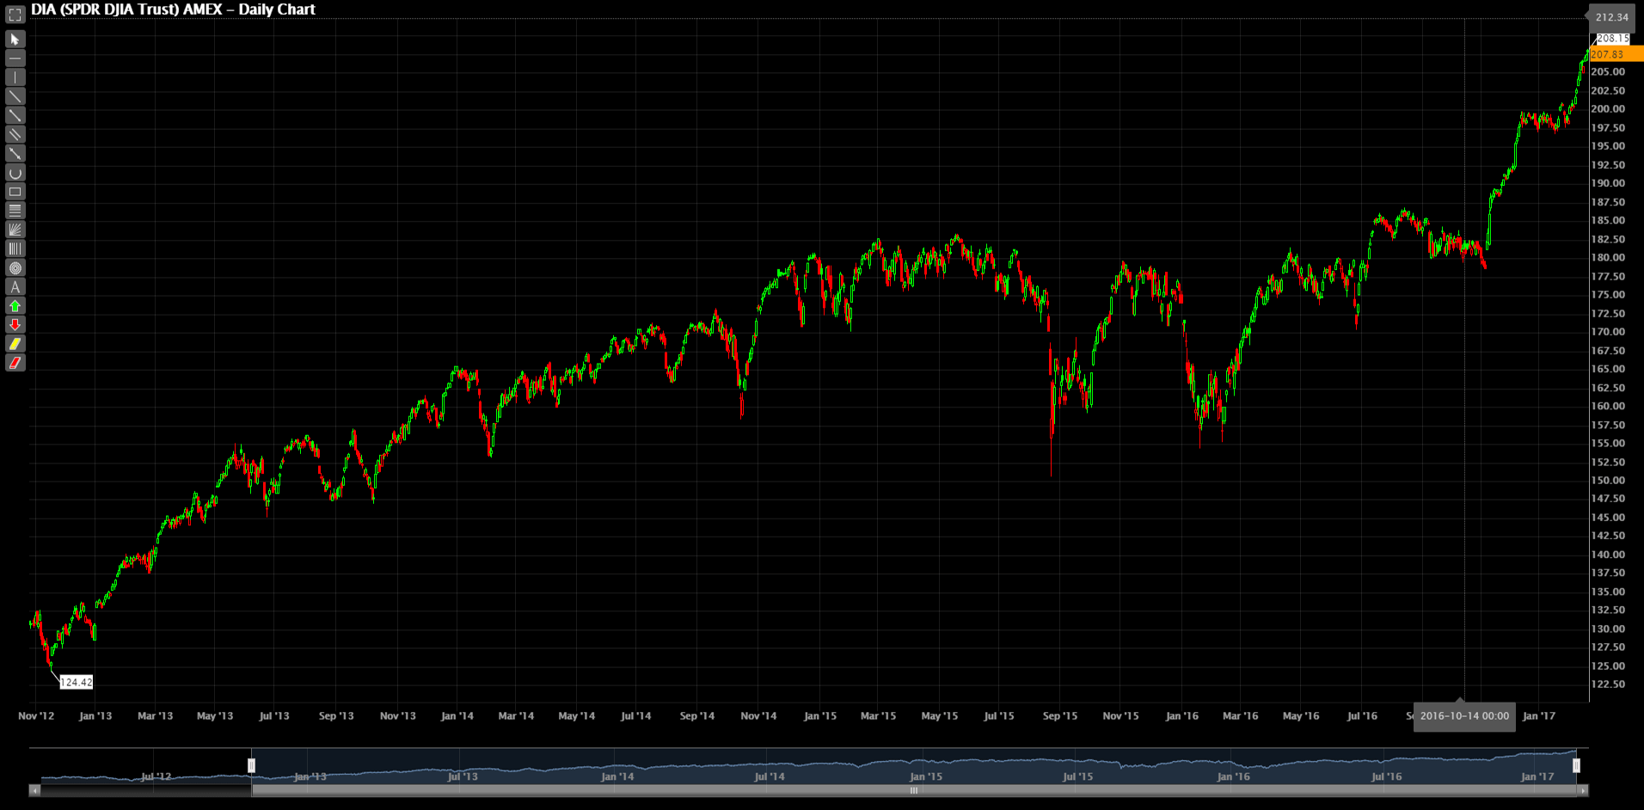The width and height of the screenshot is (1644, 810).
Task: Click the scrollbar right arrow
Action: click(x=1583, y=790)
